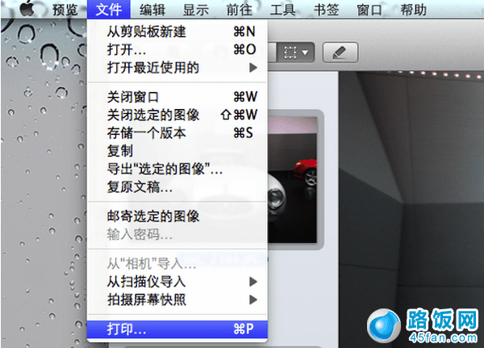Expand 从扫描仪导入 submenu

177,282
